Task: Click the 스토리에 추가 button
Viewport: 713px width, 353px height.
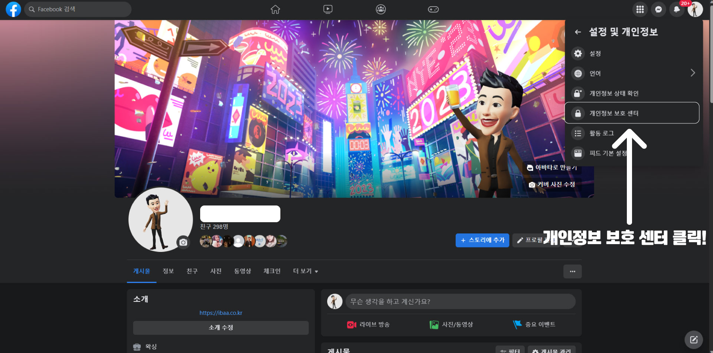Action: tap(482, 240)
